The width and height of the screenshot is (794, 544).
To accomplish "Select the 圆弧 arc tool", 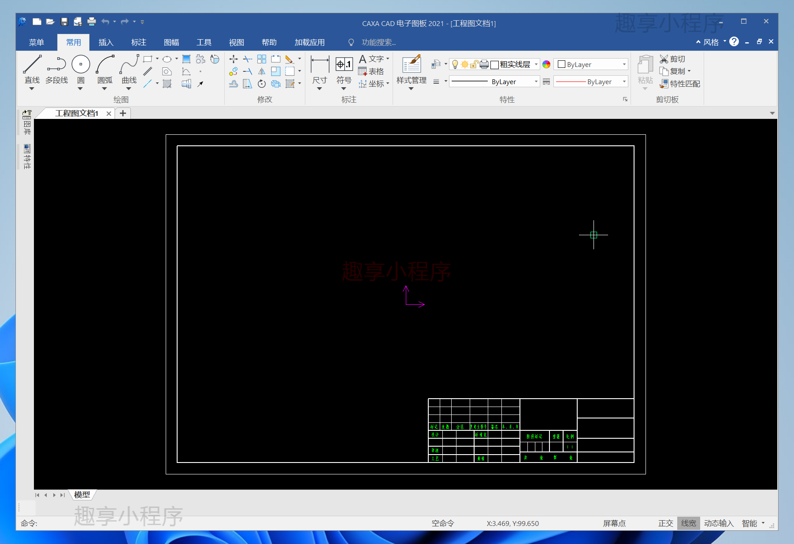I will pos(105,69).
